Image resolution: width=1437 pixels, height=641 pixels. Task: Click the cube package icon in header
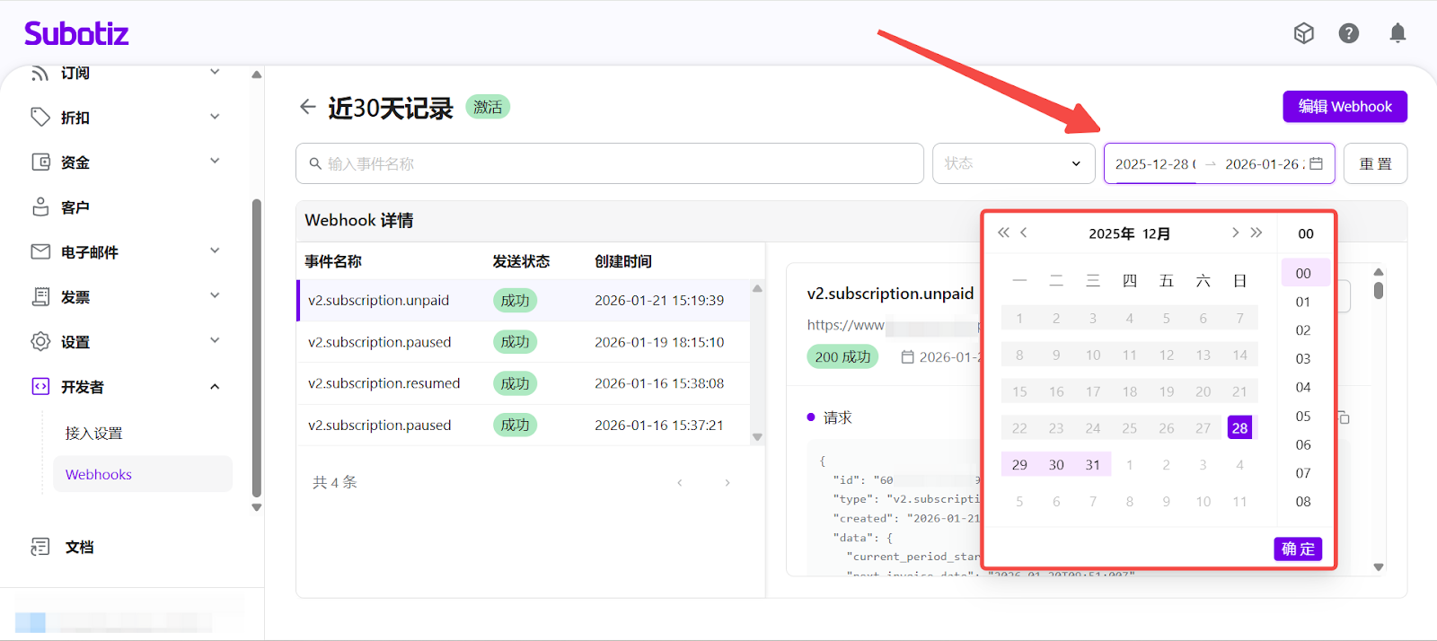coord(1303,34)
